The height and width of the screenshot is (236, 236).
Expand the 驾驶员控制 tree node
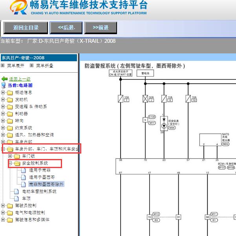pos(3,206)
